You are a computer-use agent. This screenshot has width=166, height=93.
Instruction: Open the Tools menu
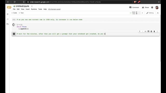coord(40,9)
